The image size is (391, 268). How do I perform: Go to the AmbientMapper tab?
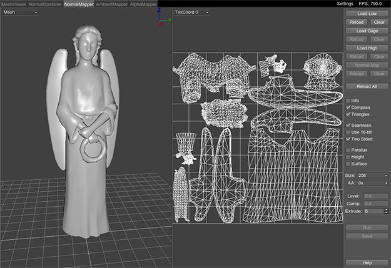pyautogui.click(x=111, y=4)
